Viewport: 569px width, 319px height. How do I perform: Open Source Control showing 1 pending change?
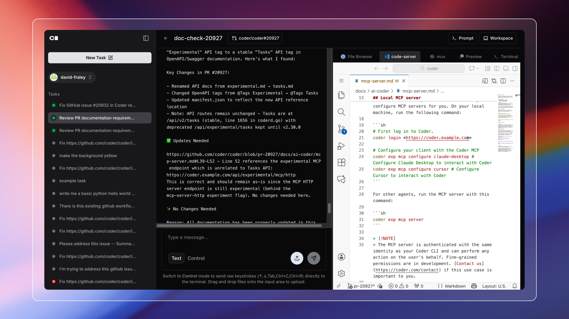341,129
